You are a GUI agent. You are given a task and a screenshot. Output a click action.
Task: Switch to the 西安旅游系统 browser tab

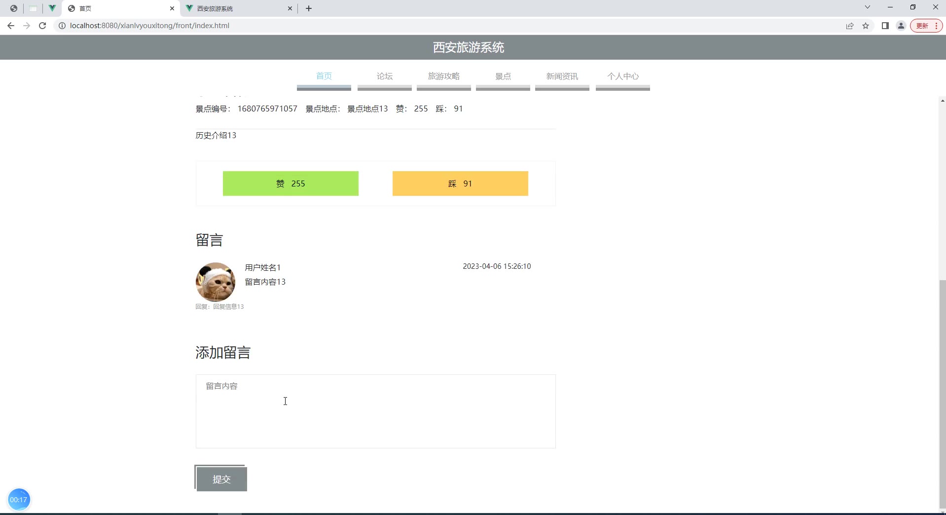tap(239, 8)
